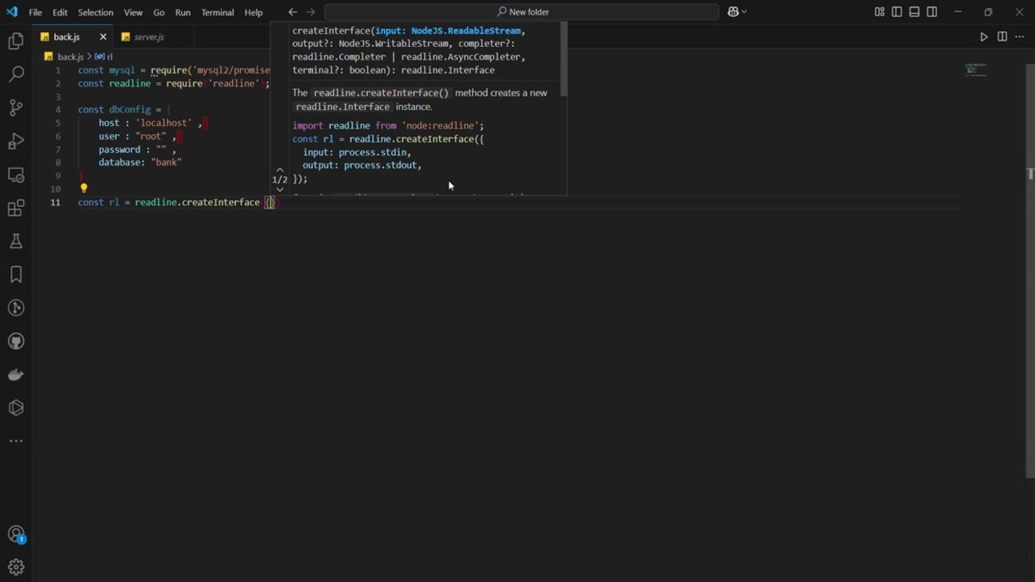Open the Search view
The image size is (1035, 582).
(x=16, y=74)
